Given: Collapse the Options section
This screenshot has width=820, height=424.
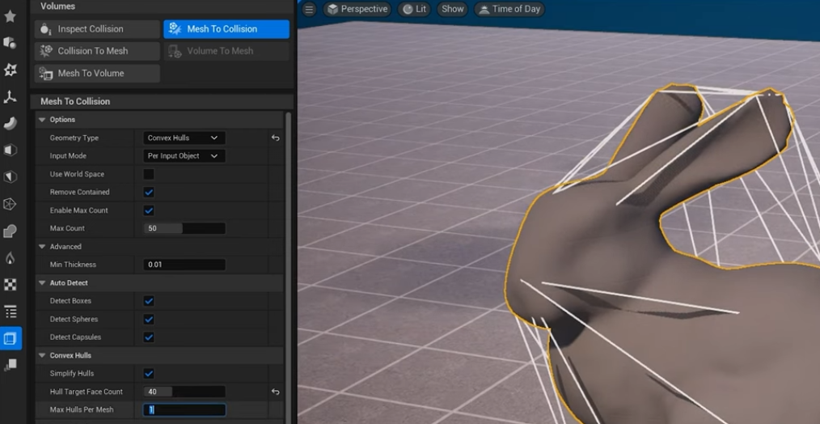Looking at the screenshot, I should click(42, 120).
